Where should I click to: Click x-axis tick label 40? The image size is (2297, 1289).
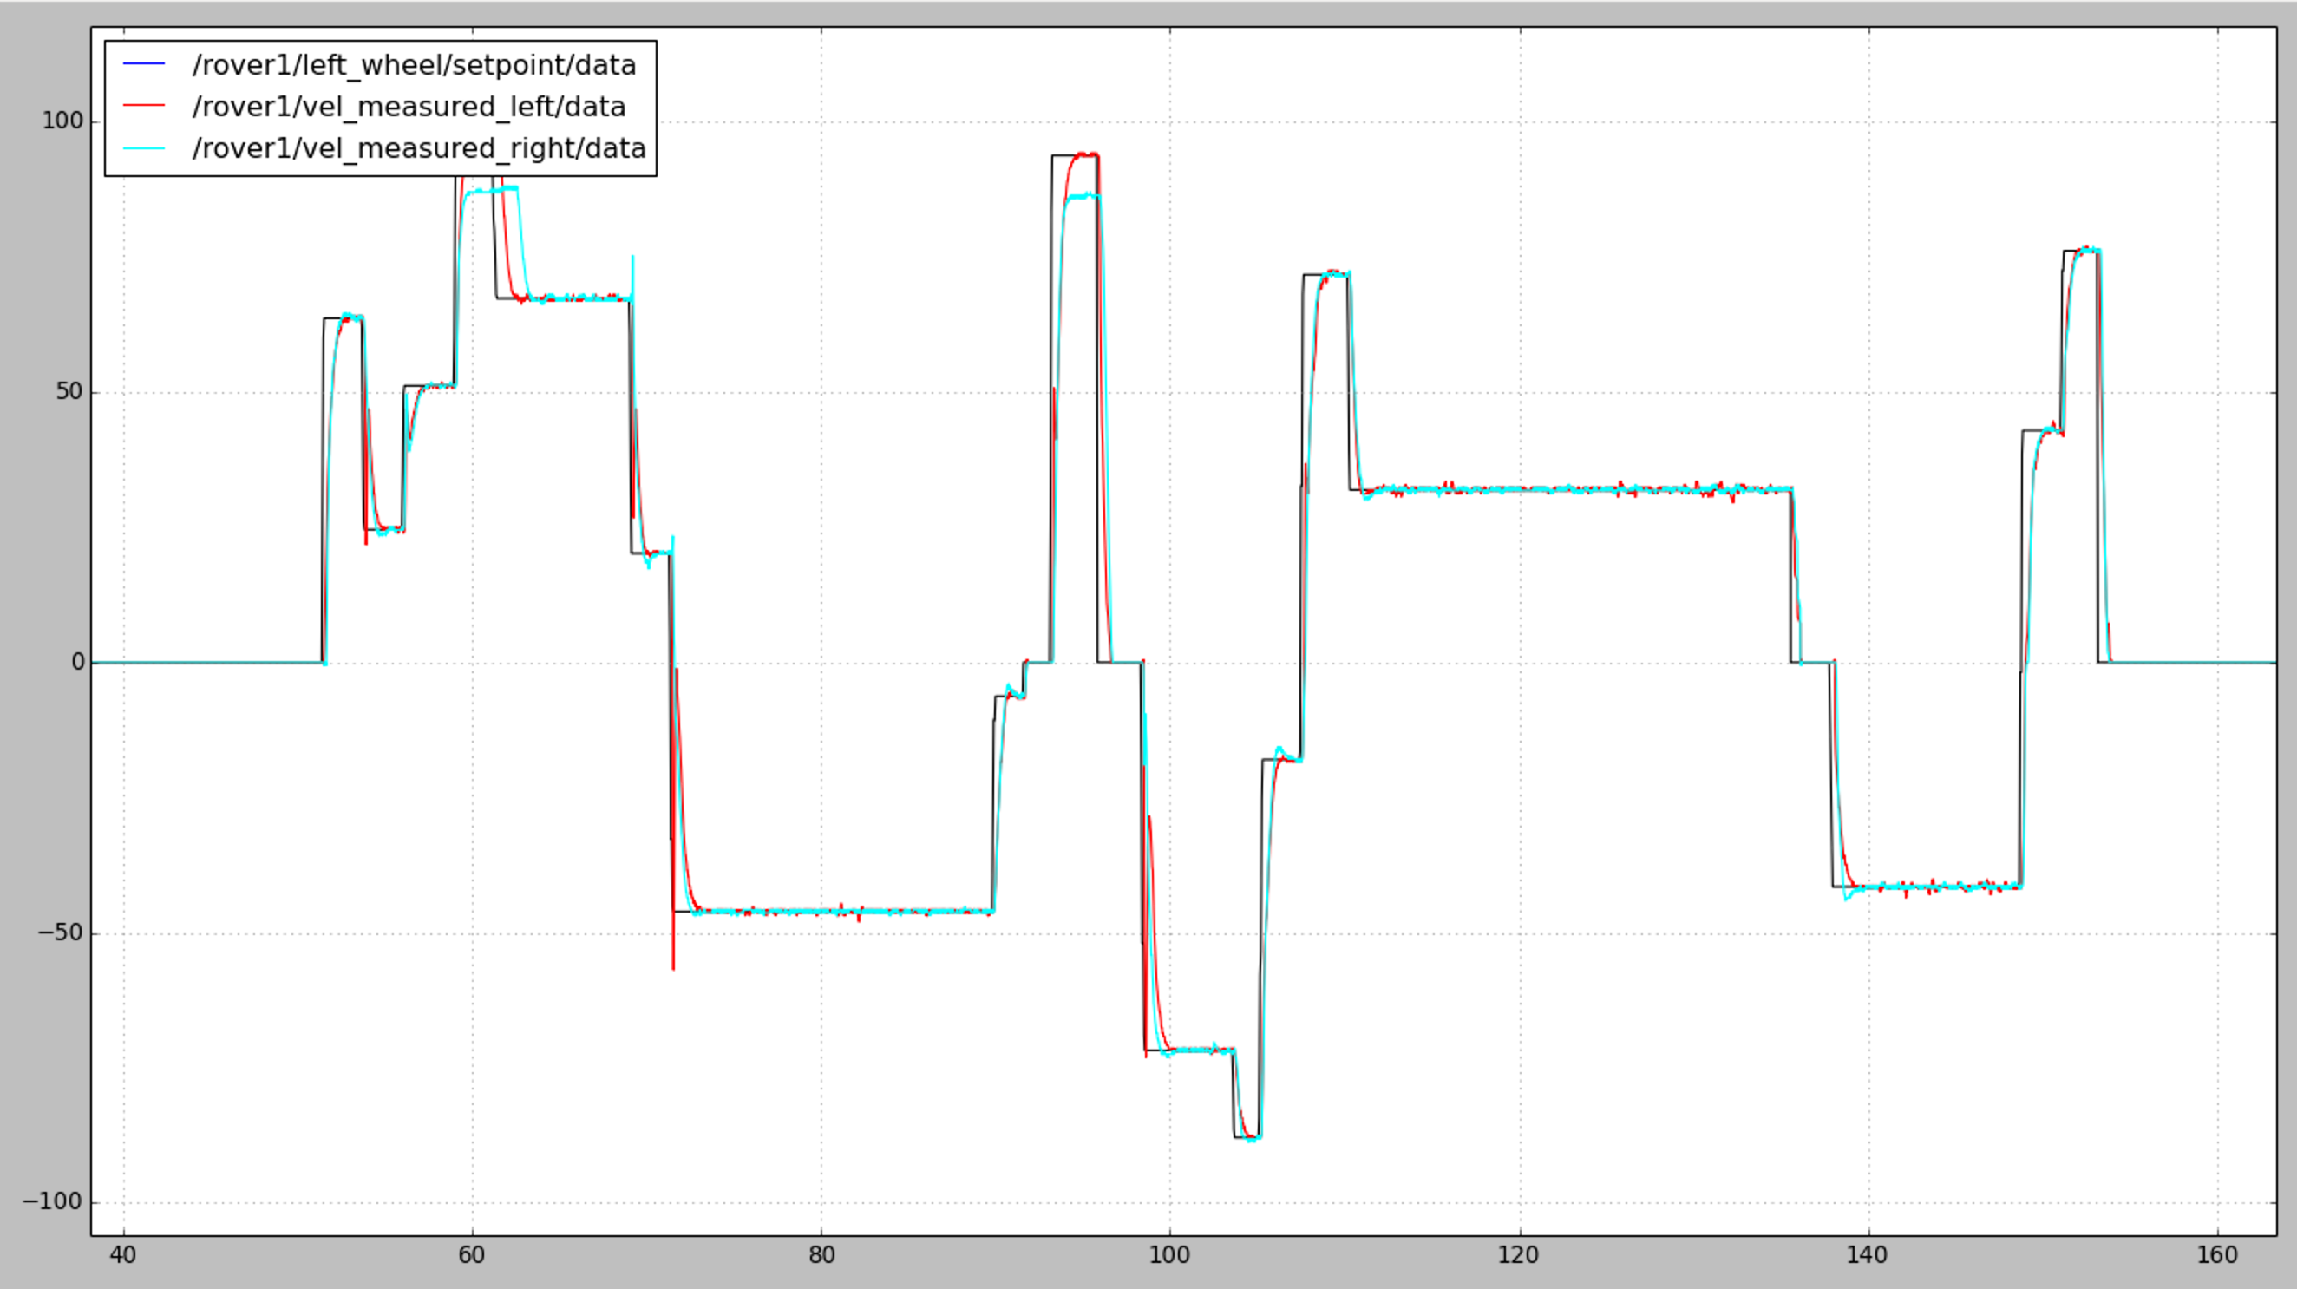pyautogui.click(x=123, y=1255)
